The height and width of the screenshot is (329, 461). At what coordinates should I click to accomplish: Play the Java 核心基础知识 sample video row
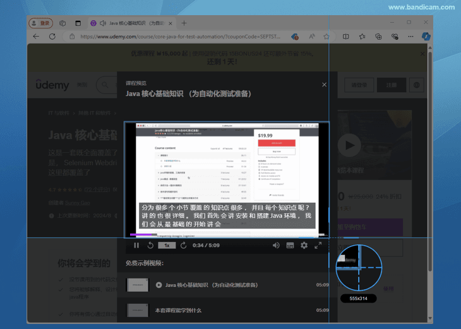coord(227,285)
